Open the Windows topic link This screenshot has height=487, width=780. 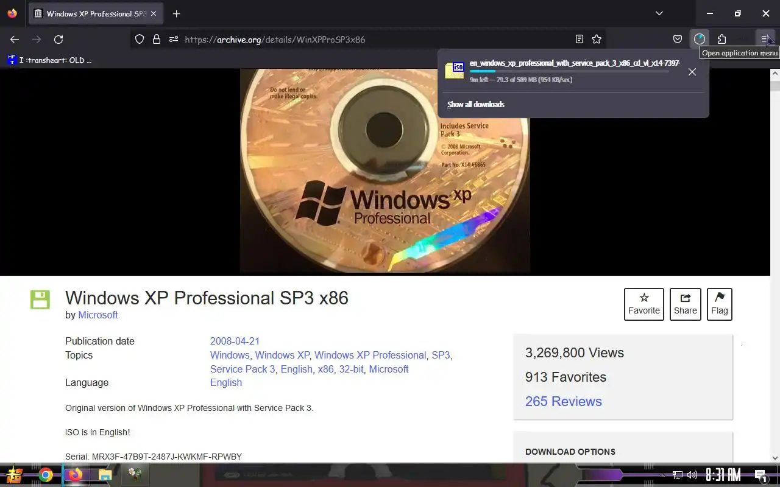coord(230,355)
